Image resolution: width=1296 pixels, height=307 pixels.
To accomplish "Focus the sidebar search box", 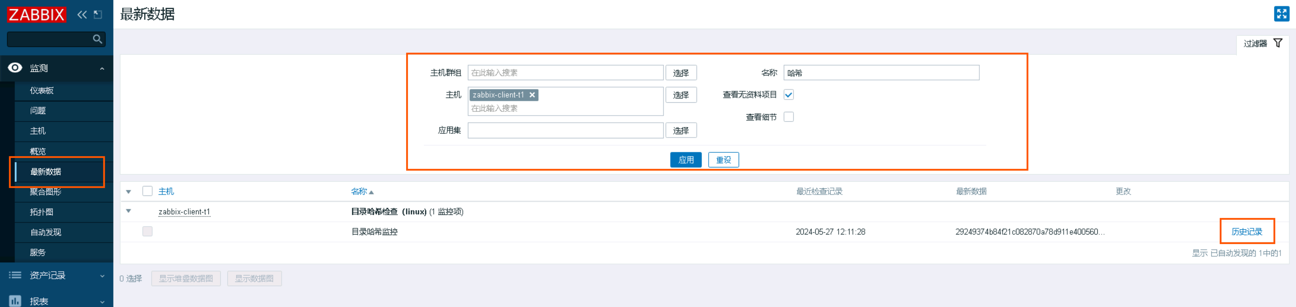I will pos(56,39).
